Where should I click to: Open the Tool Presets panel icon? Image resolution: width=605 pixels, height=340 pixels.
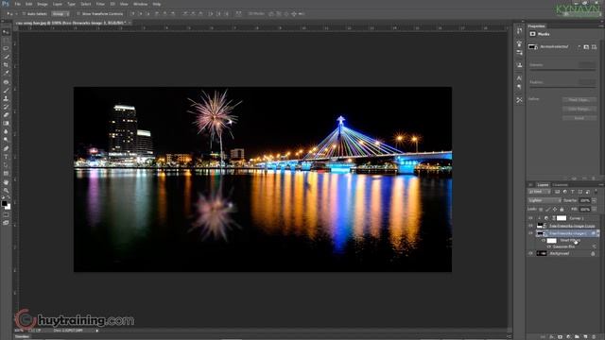tap(519, 100)
